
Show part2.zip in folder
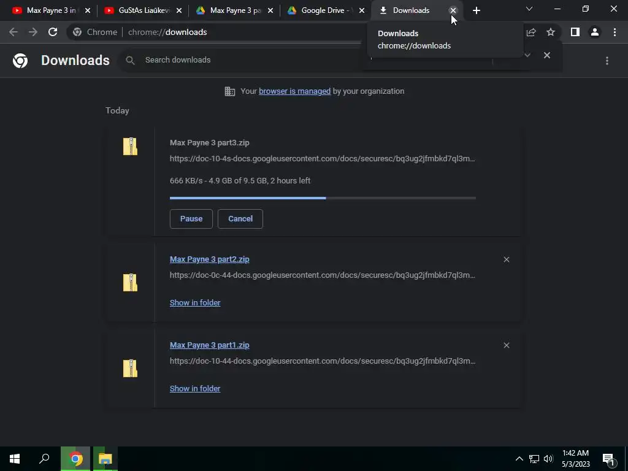(195, 303)
